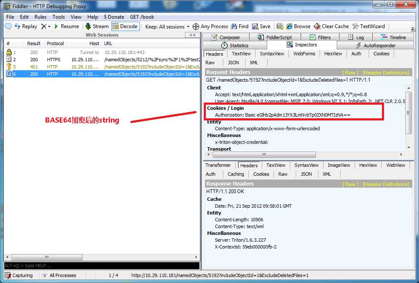Viewport: 419px width, 283px height.
Task: Click the comment speech-bubble toolbar icon
Action: [8, 26]
